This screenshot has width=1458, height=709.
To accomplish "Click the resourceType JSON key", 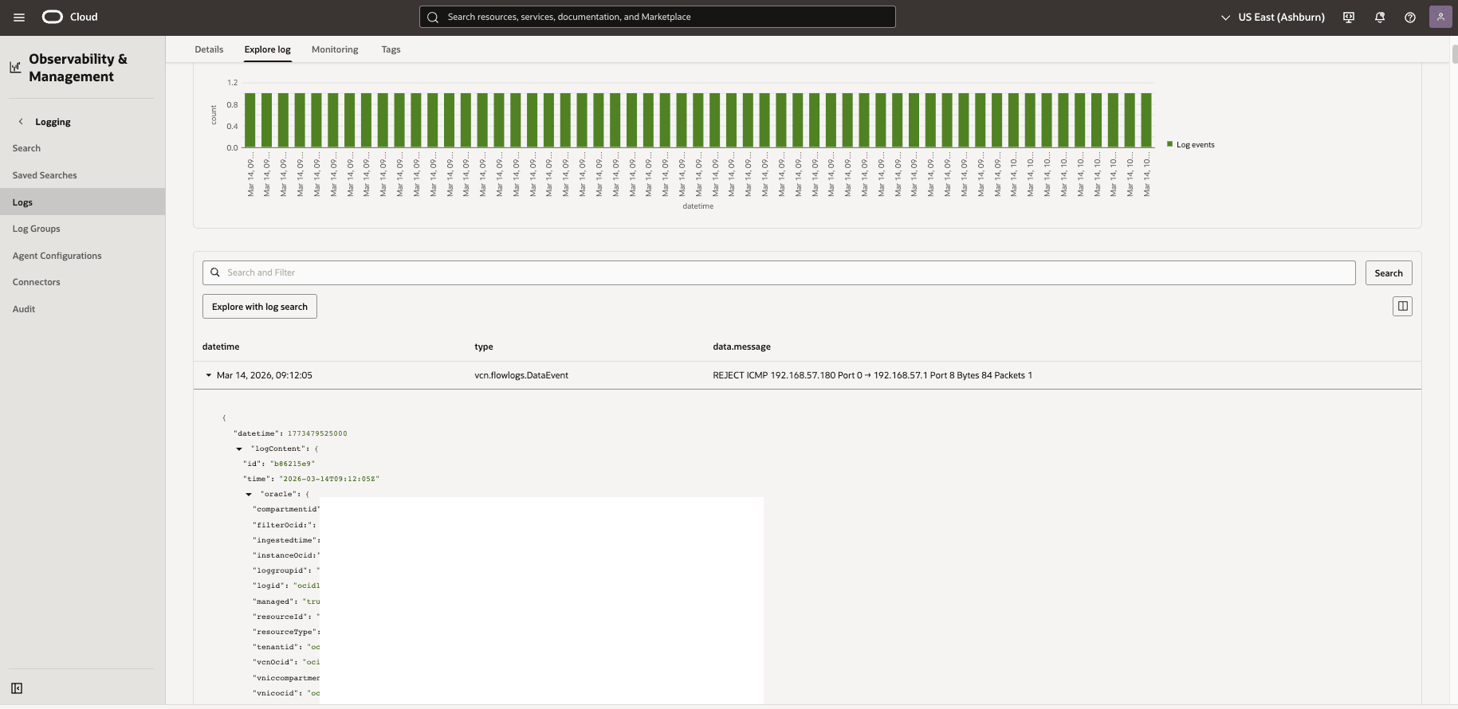I will point(286,632).
